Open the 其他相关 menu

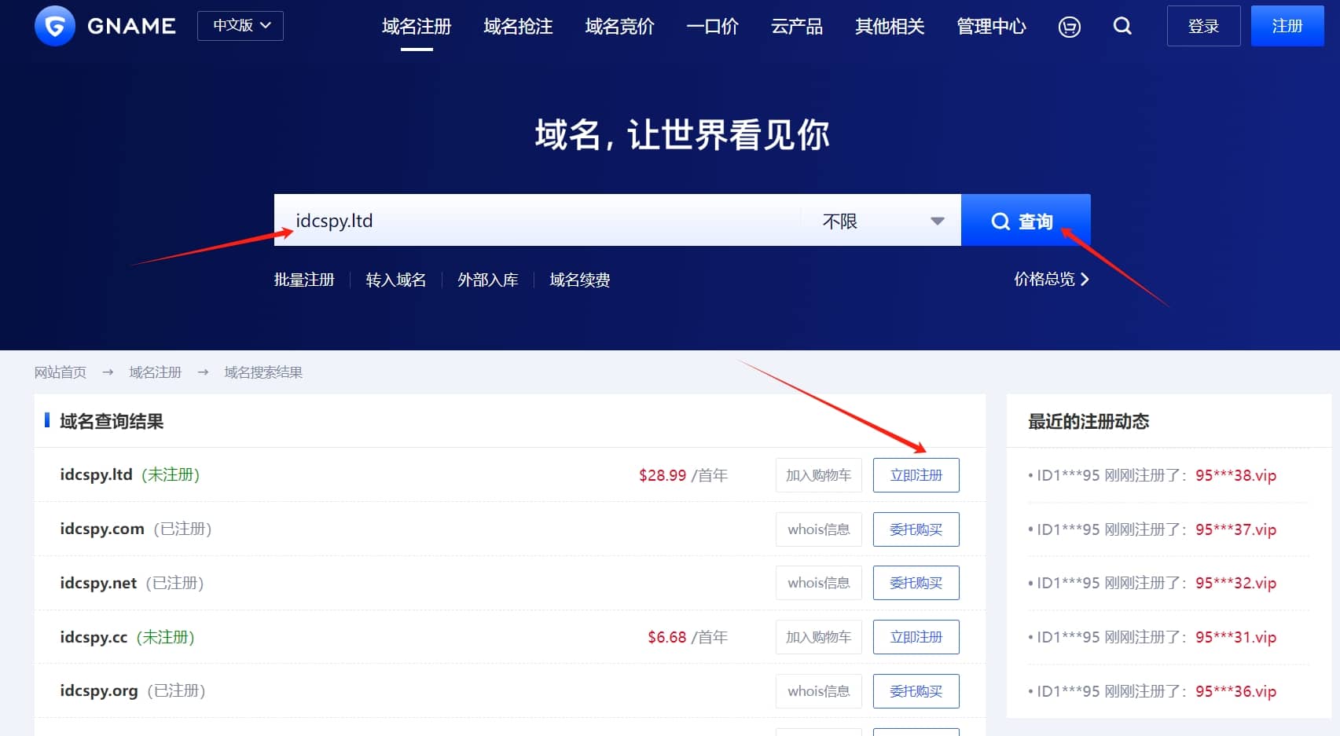click(x=890, y=27)
